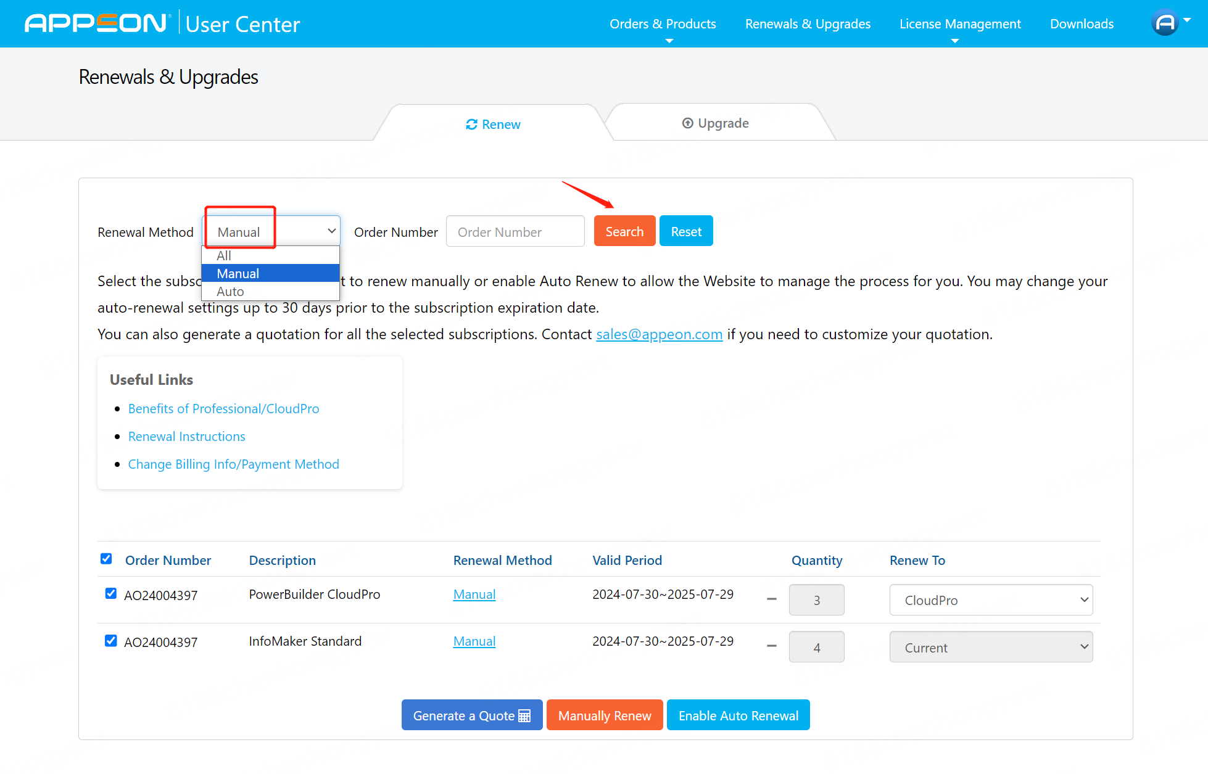Image resolution: width=1208 pixels, height=774 pixels.
Task: Expand the License Management menu
Action: click(960, 24)
